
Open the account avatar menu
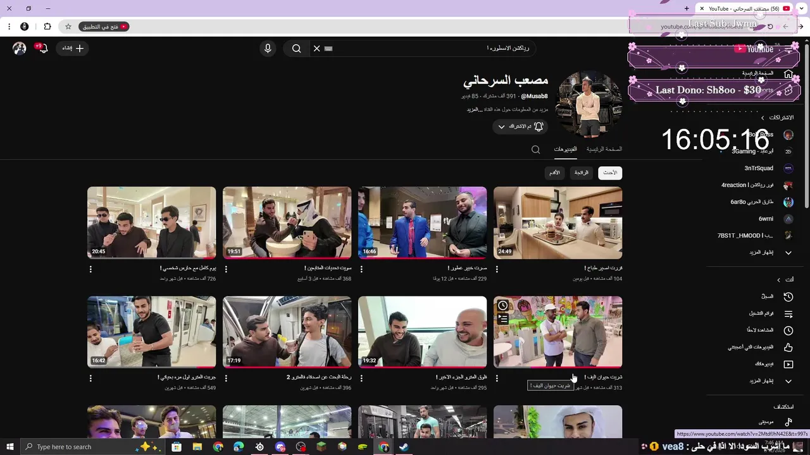pyautogui.click(x=20, y=48)
